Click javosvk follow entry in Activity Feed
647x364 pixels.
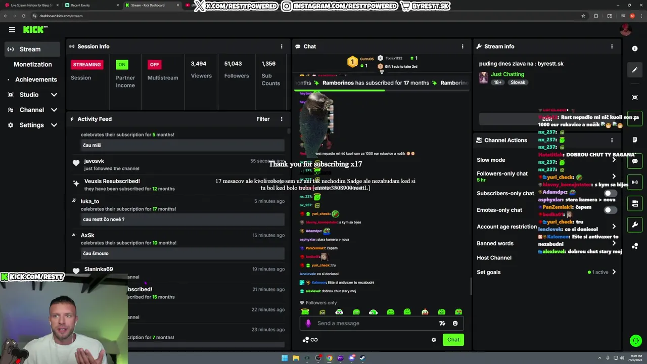(179, 164)
